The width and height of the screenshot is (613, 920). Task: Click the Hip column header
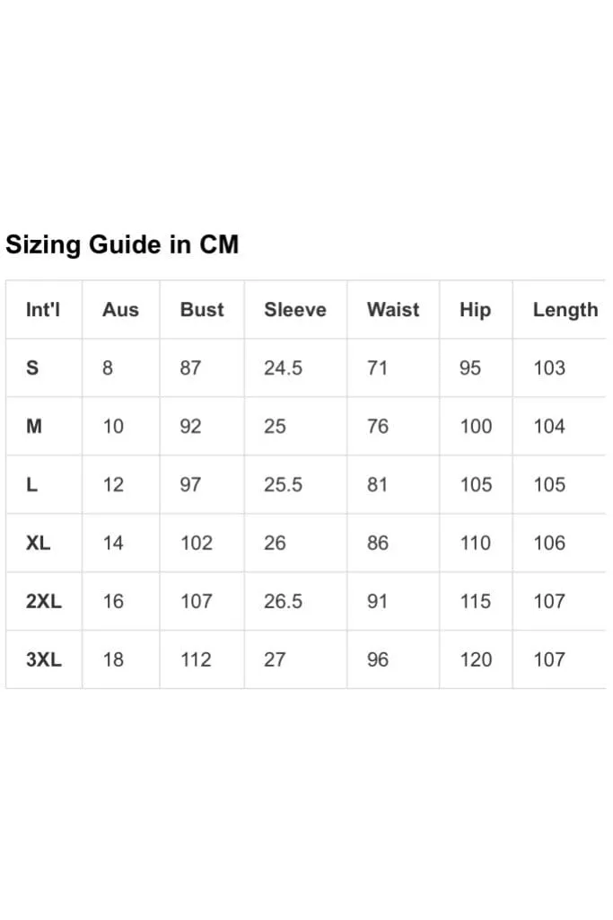click(x=476, y=310)
